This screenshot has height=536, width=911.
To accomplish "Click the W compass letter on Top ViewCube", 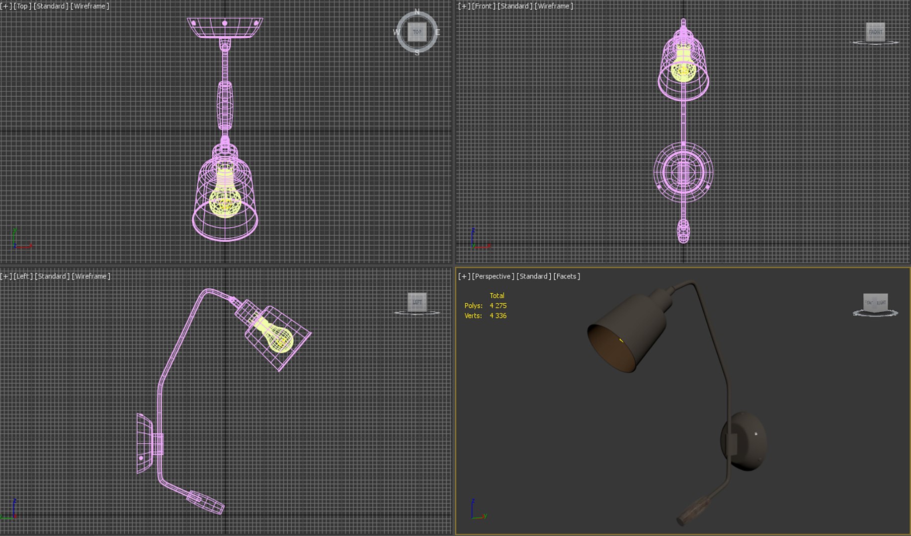I will pos(397,32).
